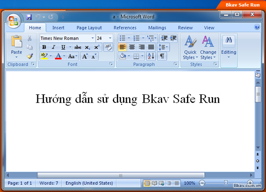Switch to Full Screen Reading view
Viewport: 266px width, 192px height.
(x=155, y=183)
